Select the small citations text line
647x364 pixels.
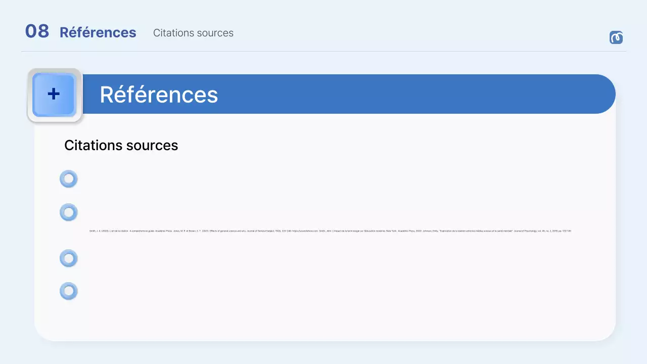pyautogui.click(x=330, y=231)
